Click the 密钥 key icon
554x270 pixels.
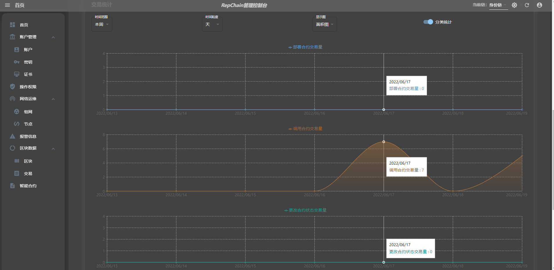point(17,62)
